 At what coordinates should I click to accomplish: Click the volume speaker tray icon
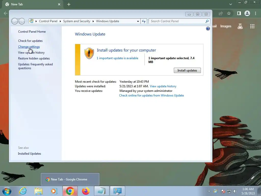[235, 191]
